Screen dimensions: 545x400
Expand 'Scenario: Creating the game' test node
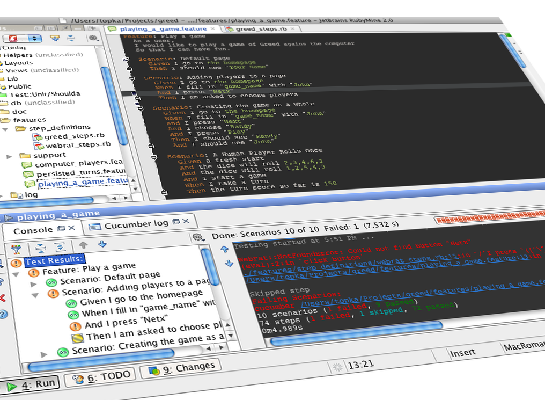coord(44,355)
